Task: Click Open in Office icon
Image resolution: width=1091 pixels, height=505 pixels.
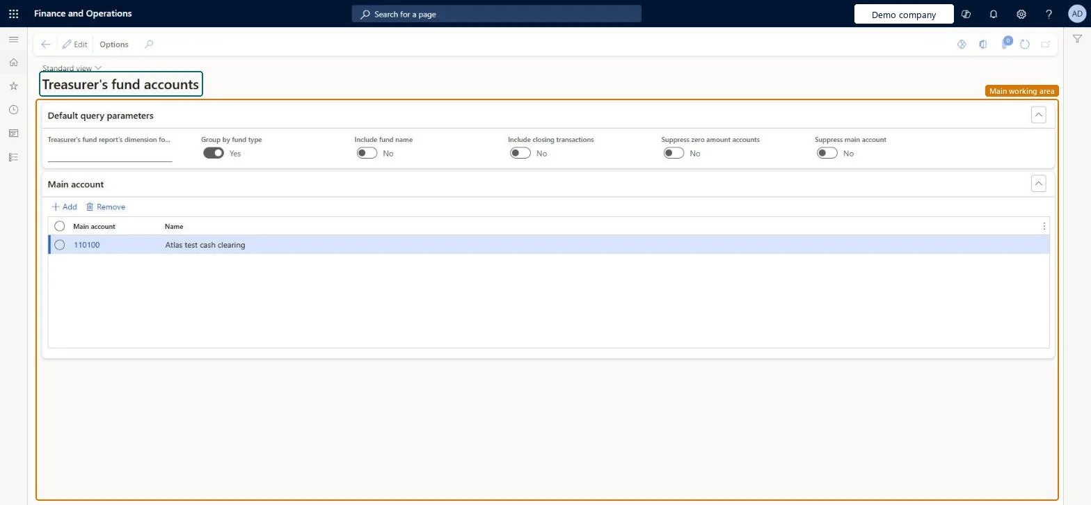Action: [982, 45]
